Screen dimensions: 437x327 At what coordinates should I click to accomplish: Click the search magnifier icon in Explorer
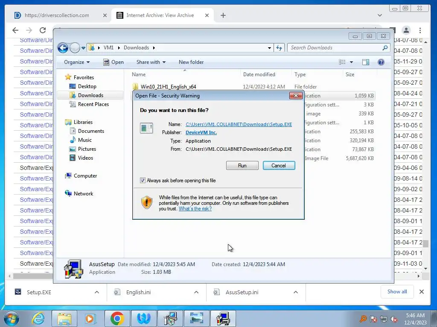coord(385,48)
